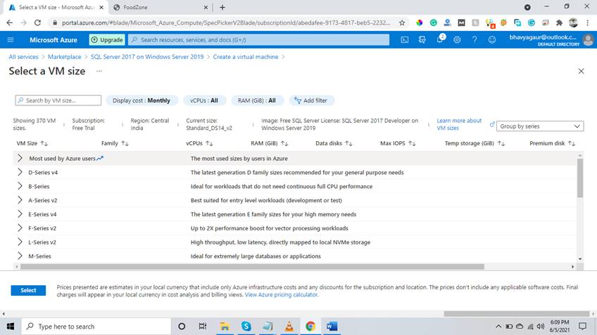Image resolution: width=597 pixels, height=335 pixels.
Task: Expand the E-Series v4 group
Action: [x=20, y=214]
